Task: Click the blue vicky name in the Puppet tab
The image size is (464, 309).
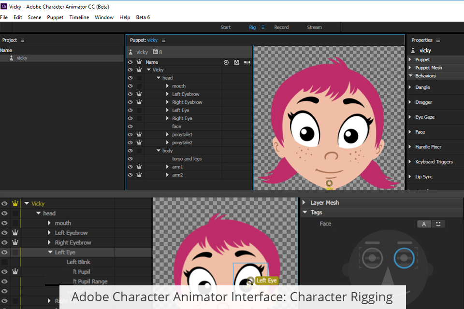Action: point(152,40)
